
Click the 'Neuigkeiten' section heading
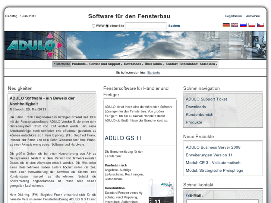click(x=20, y=88)
